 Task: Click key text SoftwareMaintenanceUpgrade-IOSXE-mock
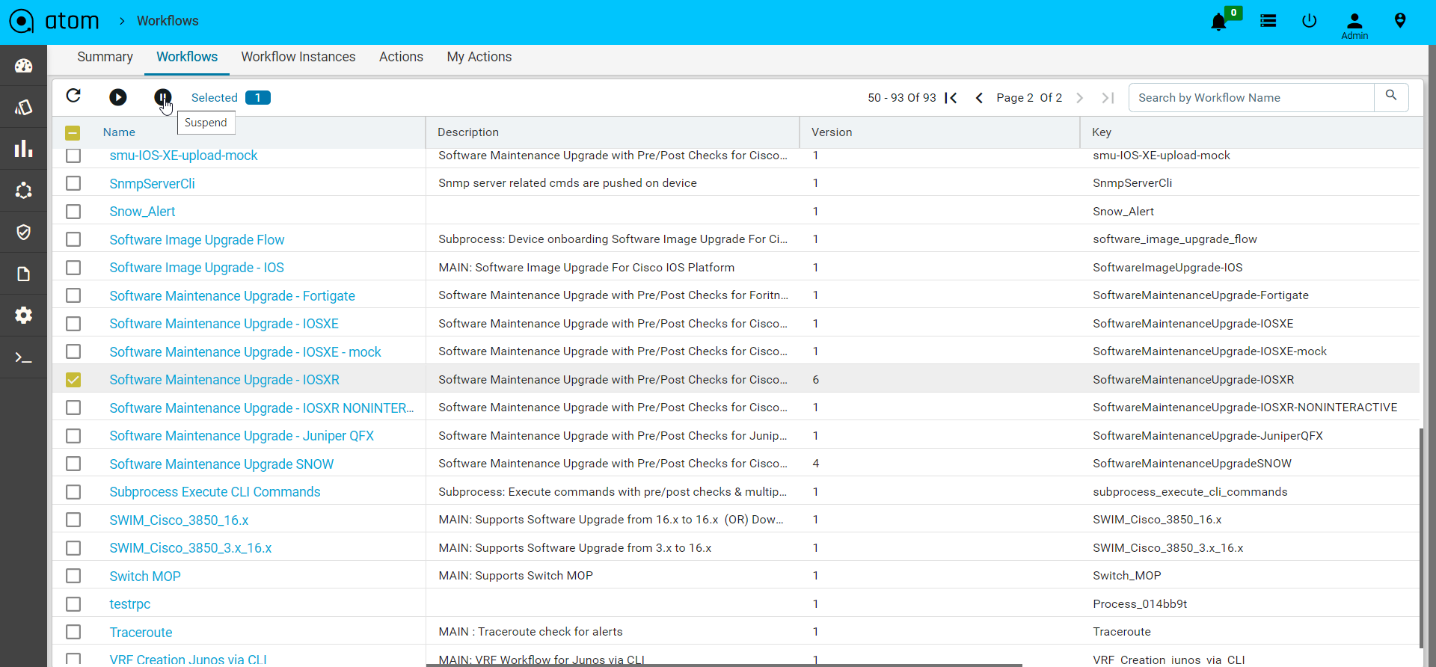(1209, 351)
